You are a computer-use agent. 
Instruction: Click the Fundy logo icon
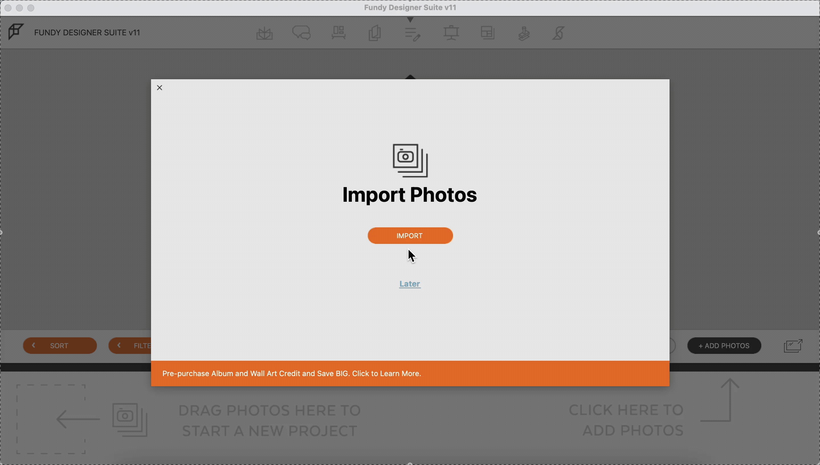pyautogui.click(x=15, y=32)
